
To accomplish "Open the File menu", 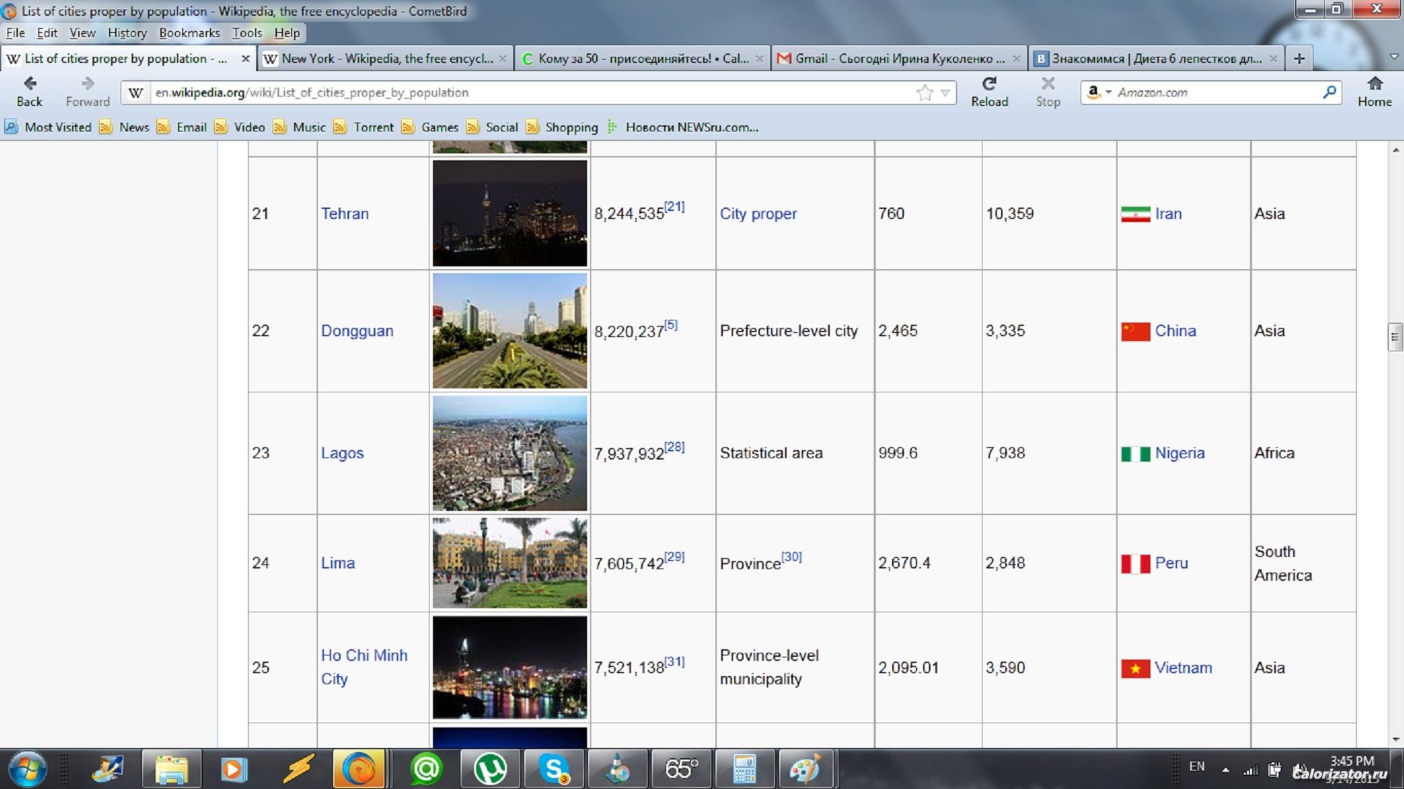I will click(15, 32).
